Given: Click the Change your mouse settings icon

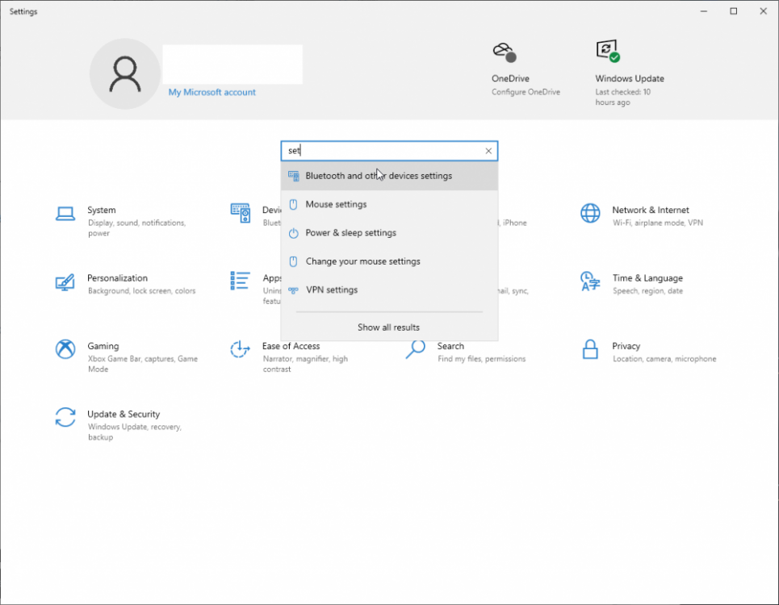Looking at the screenshot, I should [294, 261].
